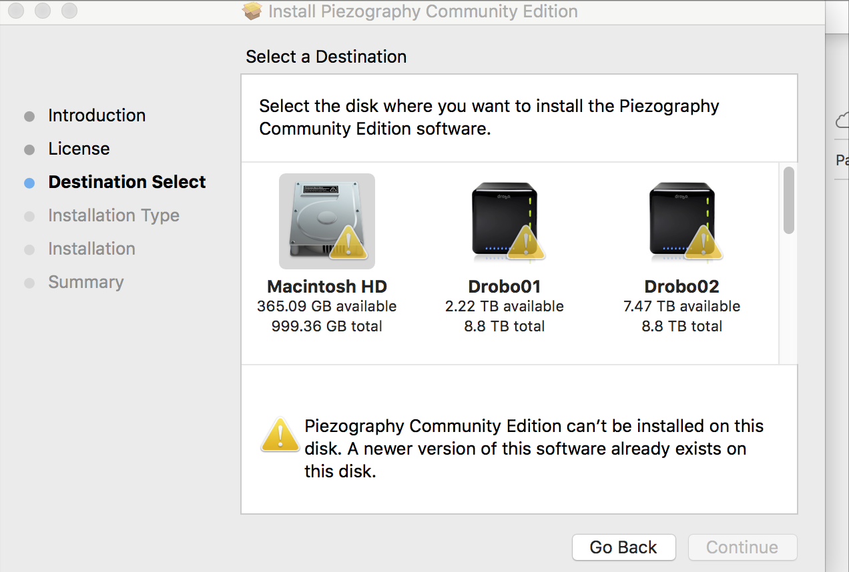Click the disk list vertical scrollbar
The width and height of the screenshot is (849, 572).
788,200
